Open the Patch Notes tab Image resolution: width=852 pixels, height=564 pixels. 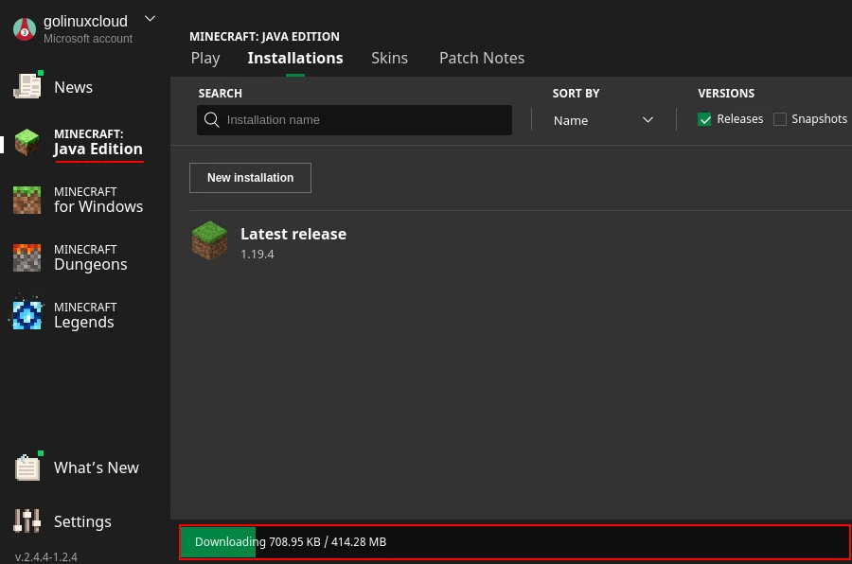(x=481, y=58)
